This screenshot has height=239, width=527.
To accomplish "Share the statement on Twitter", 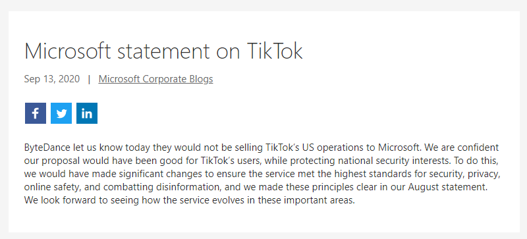I will [x=61, y=113].
